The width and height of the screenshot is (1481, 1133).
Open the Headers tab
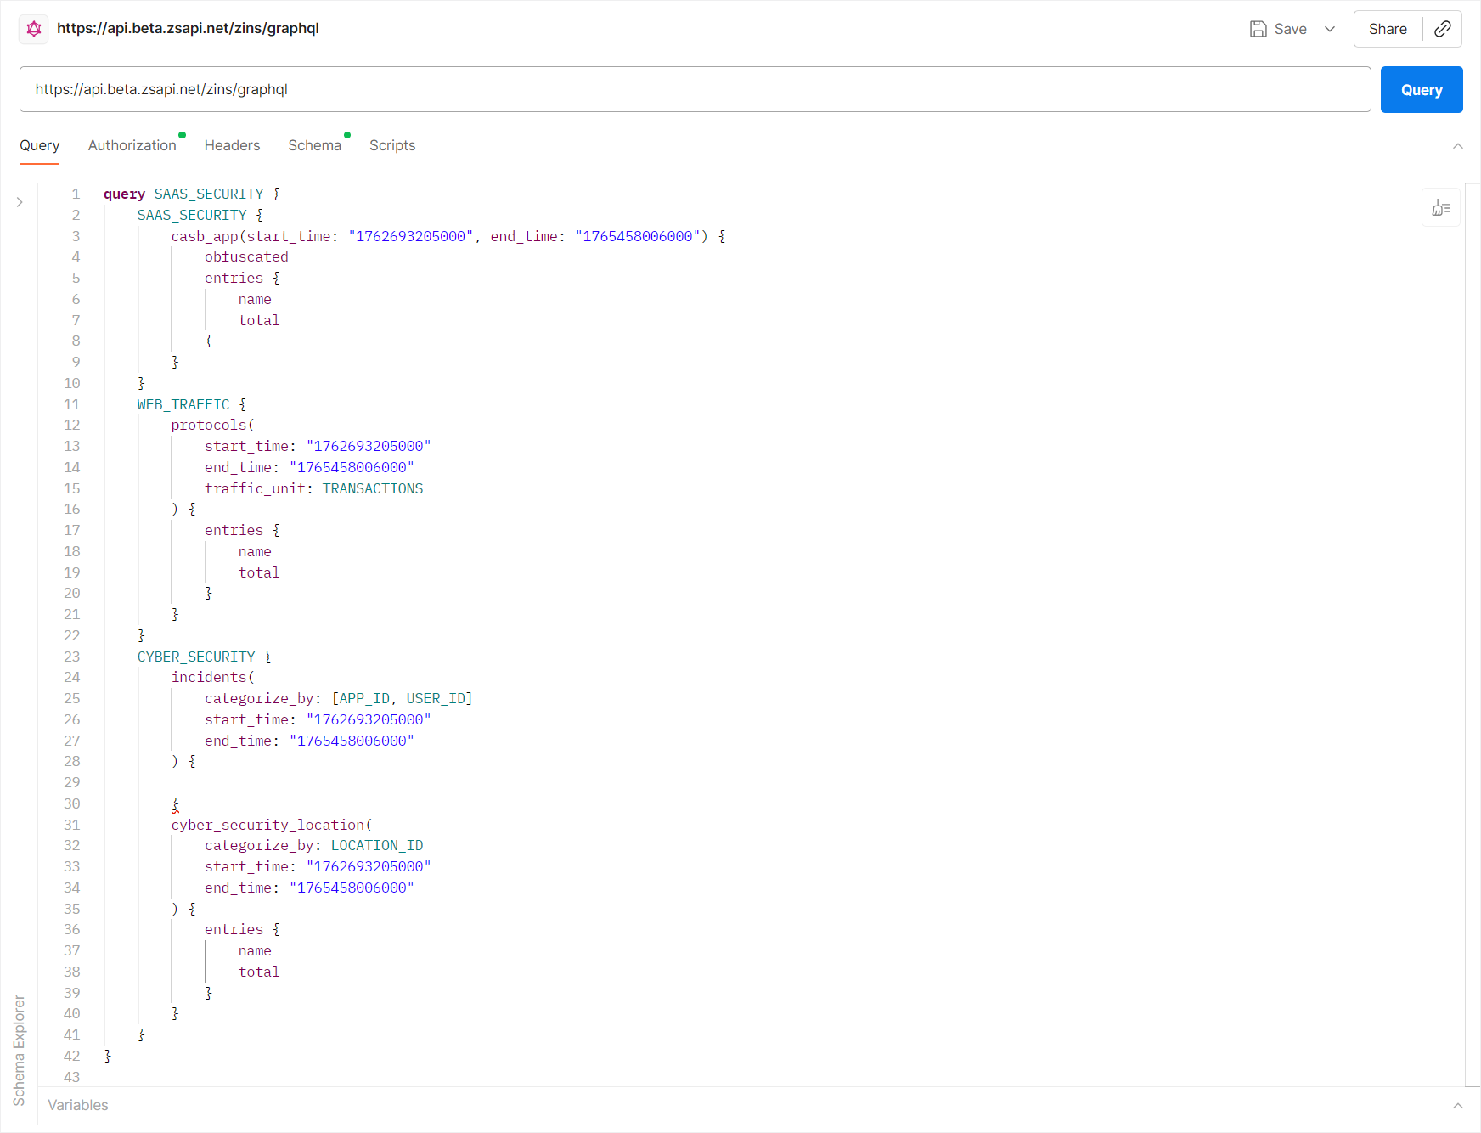click(232, 145)
